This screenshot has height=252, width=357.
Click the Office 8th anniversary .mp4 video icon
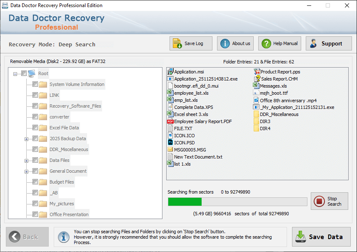[256, 101]
